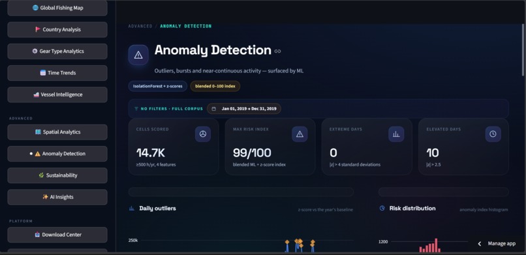
Task: Click the globe icon on Global Fishing Map
Action: point(35,8)
